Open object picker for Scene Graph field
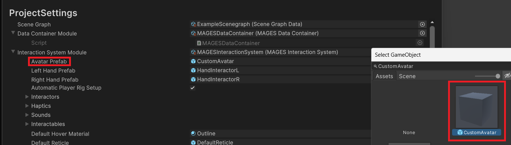The image size is (511, 145). 422,24
